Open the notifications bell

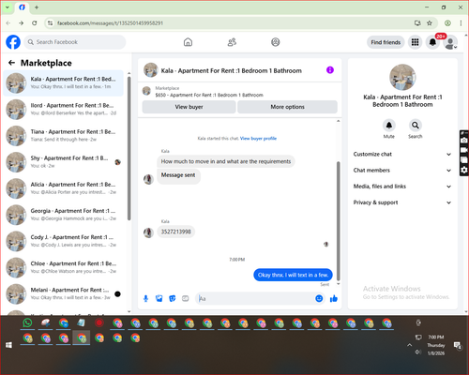[432, 42]
